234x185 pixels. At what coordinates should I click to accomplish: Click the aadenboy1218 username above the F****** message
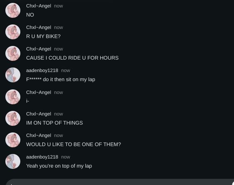(42, 70)
